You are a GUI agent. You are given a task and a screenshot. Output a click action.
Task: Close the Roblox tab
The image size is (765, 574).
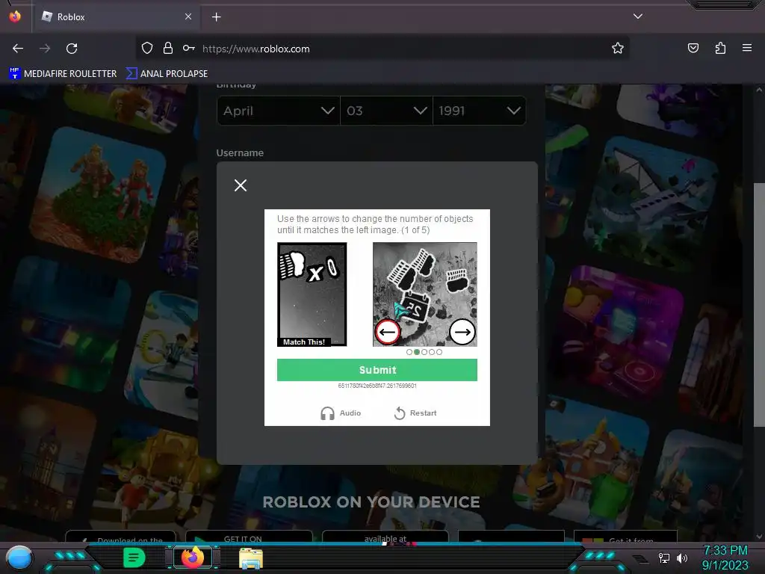tap(188, 16)
